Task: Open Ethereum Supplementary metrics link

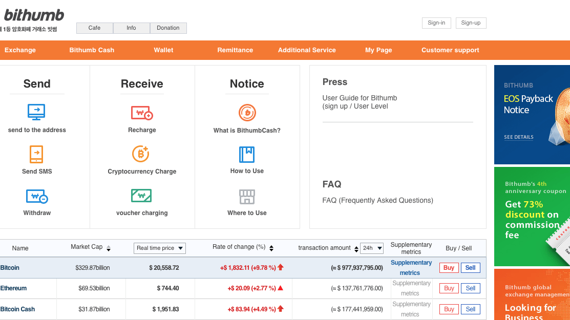Action: [411, 288]
